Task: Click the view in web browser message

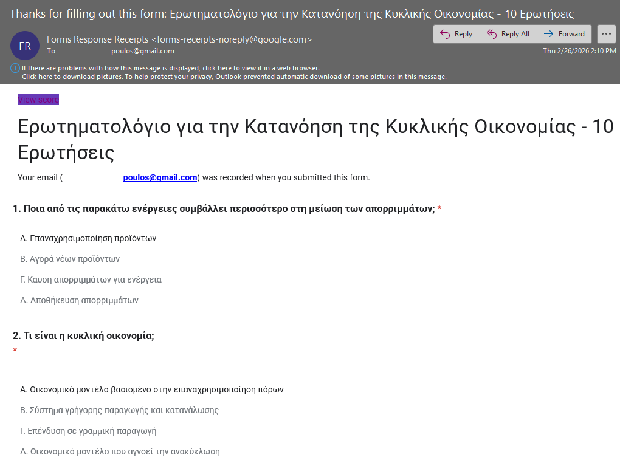Action: pyautogui.click(x=170, y=68)
